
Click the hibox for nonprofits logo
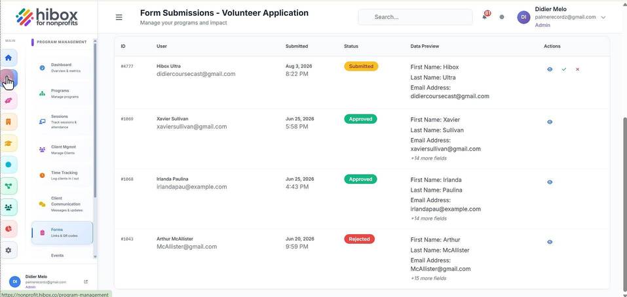click(47, 17)
